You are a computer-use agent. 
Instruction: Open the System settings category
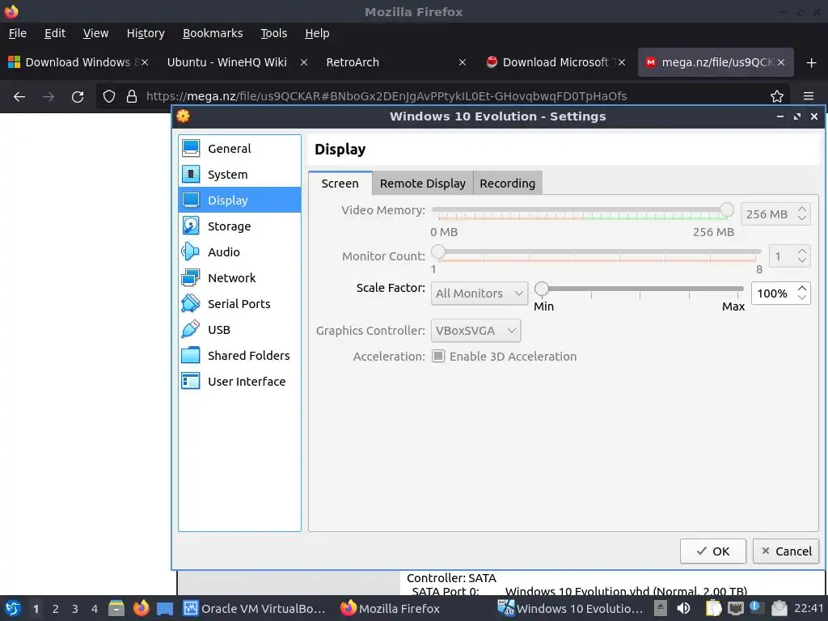(x=239, y=175)
